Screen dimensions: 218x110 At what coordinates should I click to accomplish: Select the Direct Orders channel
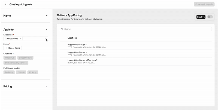25,58
